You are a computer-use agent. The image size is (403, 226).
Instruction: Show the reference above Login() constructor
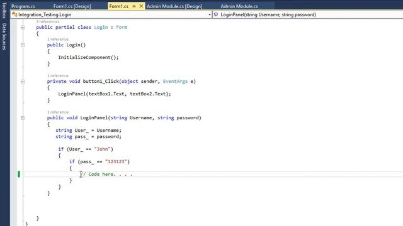pyautogui.click(x=57, y=39)
